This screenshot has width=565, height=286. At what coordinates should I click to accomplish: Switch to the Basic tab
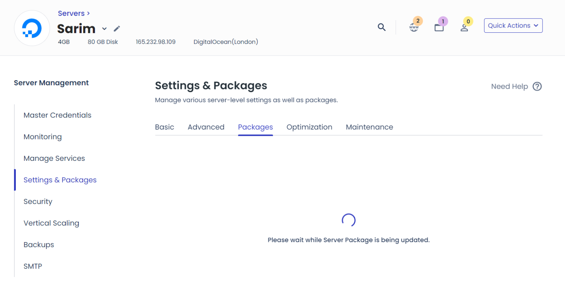[x=164, y=127]
